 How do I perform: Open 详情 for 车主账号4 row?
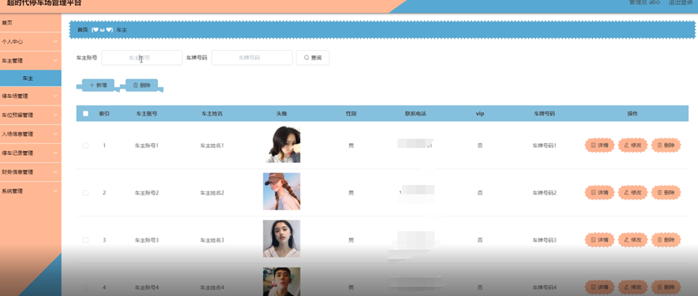coord(599,287)
